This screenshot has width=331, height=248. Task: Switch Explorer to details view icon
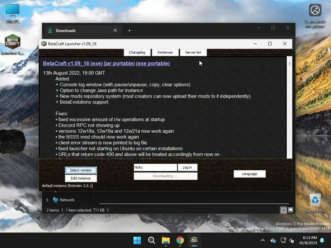tap(283, 210)
